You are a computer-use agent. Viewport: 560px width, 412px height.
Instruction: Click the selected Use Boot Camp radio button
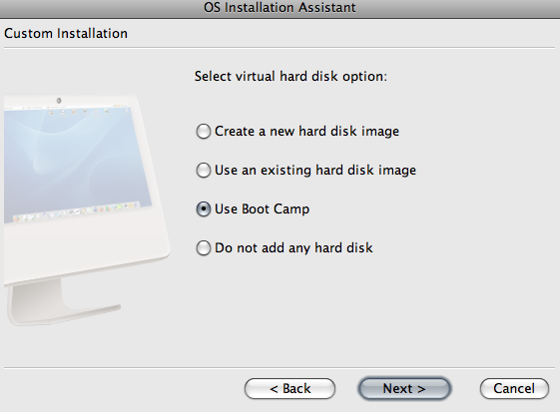click(x=204, y=209)
